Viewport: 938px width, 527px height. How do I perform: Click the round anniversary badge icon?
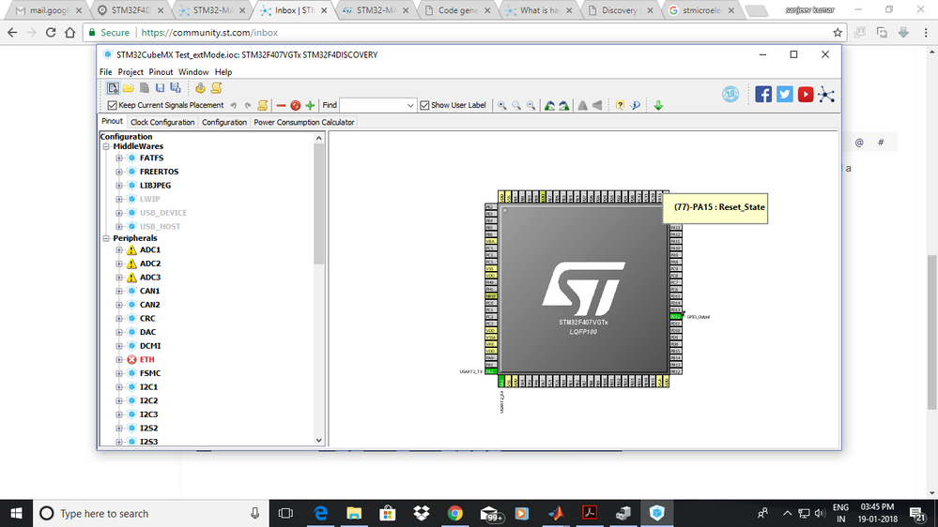coord(730,95)
